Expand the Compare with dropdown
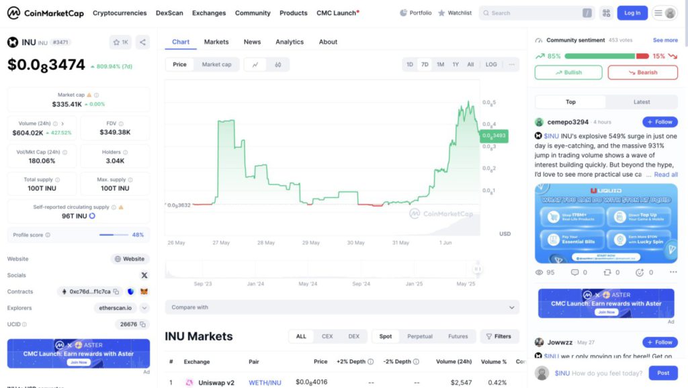The height and width of the screenshot is (388, 688). click(342, 307)
